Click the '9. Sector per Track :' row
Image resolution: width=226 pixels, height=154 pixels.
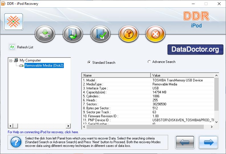148,112
